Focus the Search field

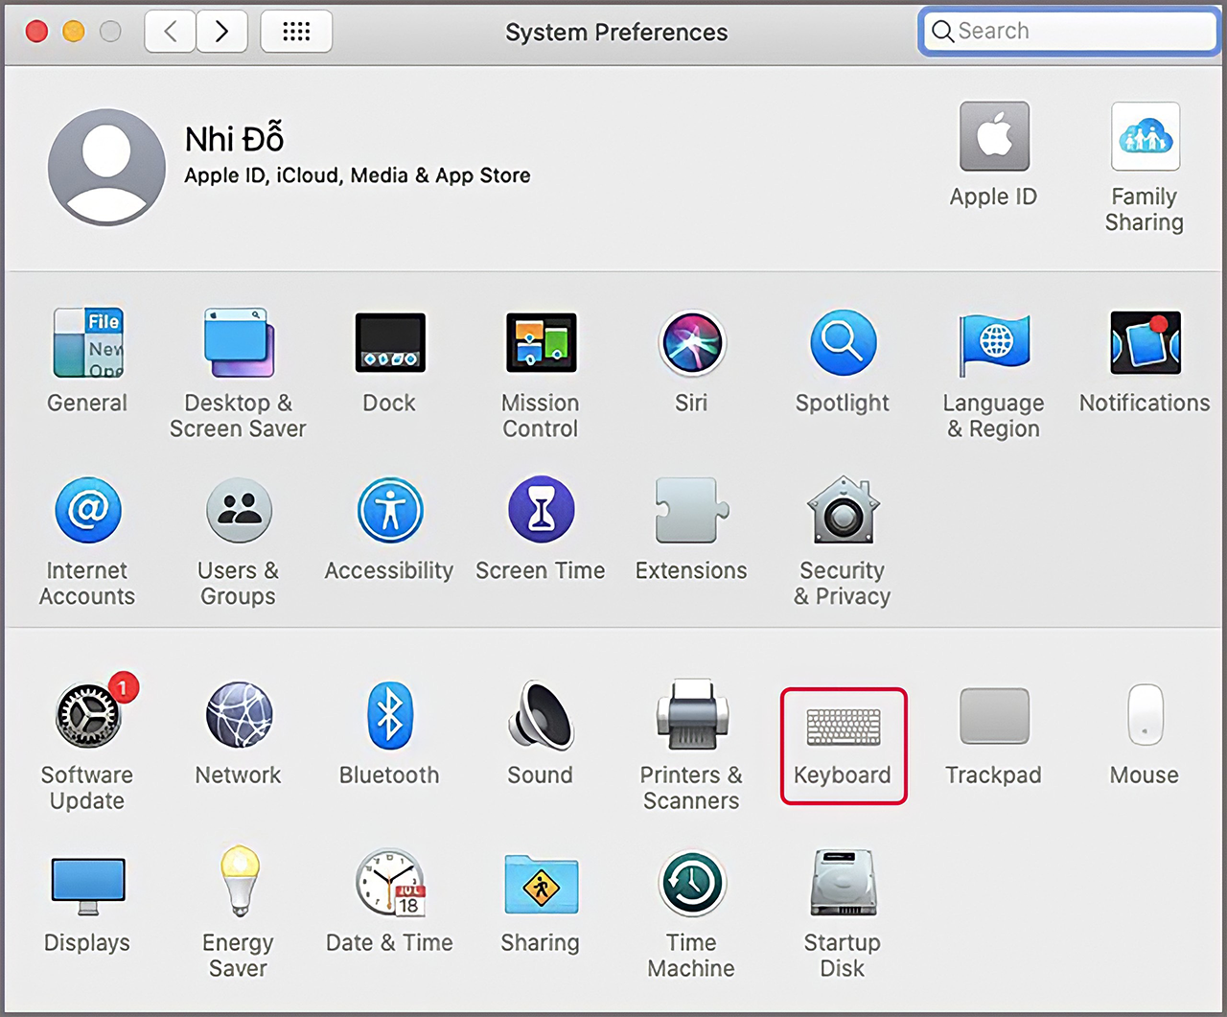pos(1069,31)
